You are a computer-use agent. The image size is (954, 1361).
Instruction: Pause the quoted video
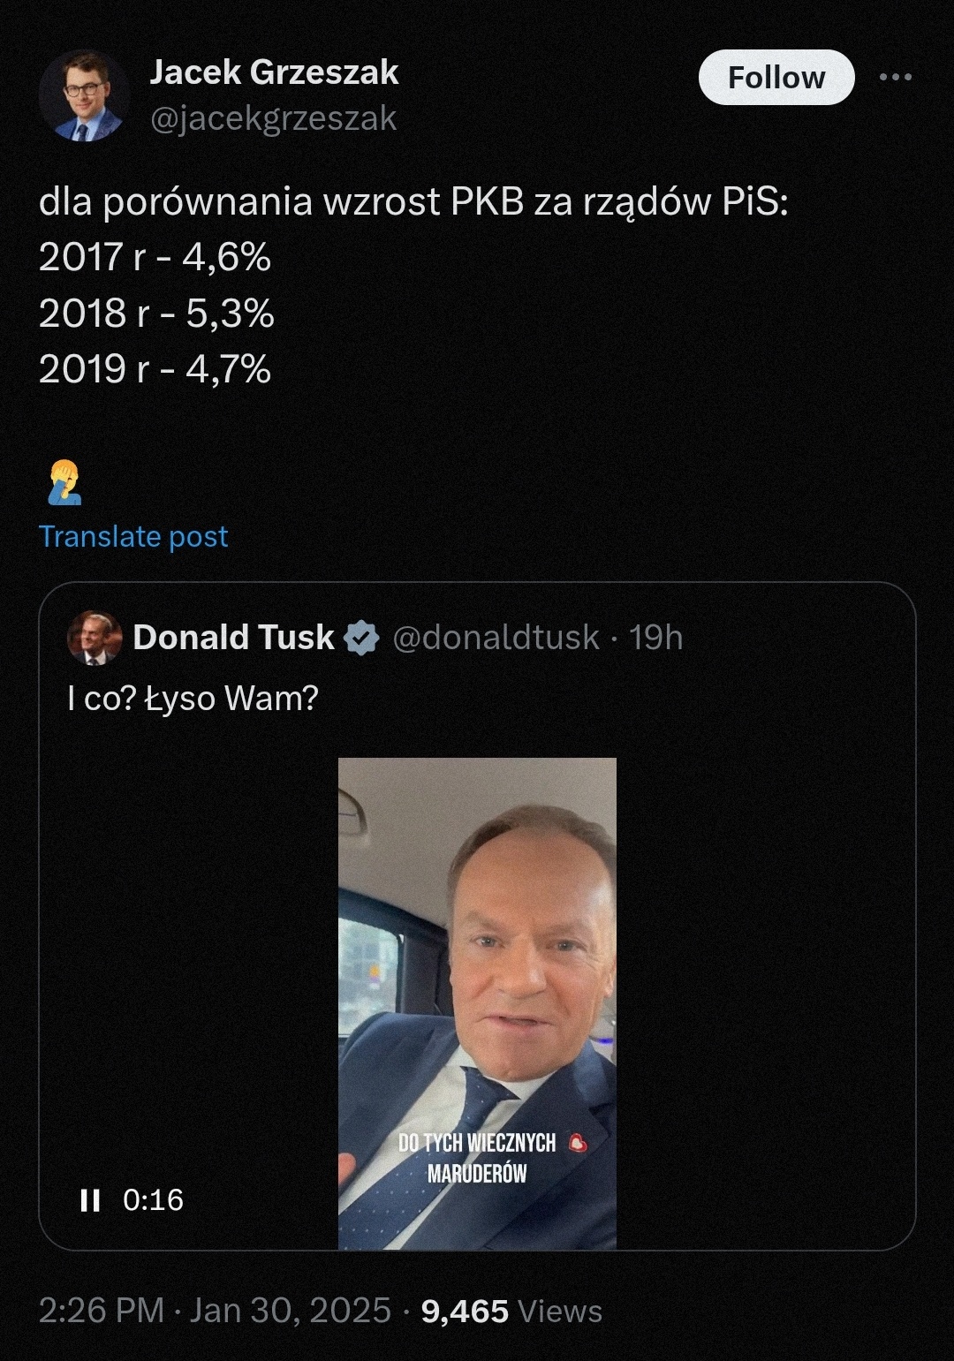90,1199
